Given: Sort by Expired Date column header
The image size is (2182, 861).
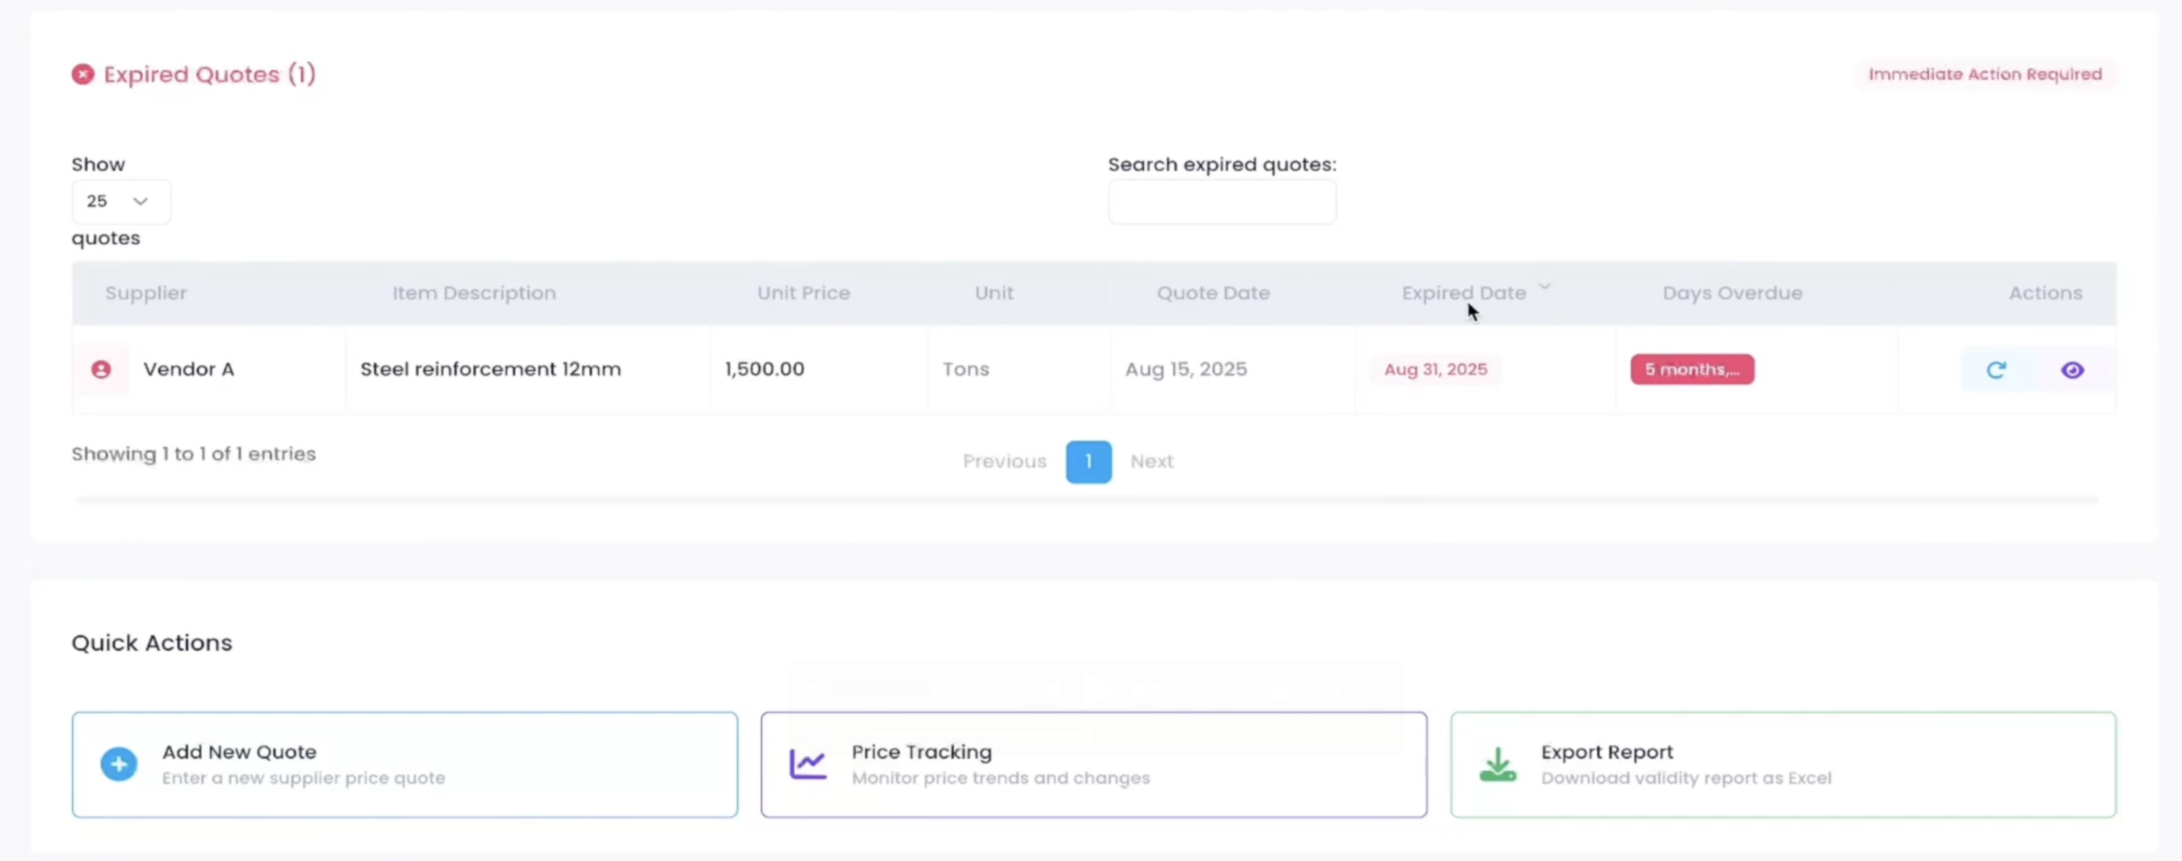Looking at the screenshot, I should click(x=1463, y=293).
